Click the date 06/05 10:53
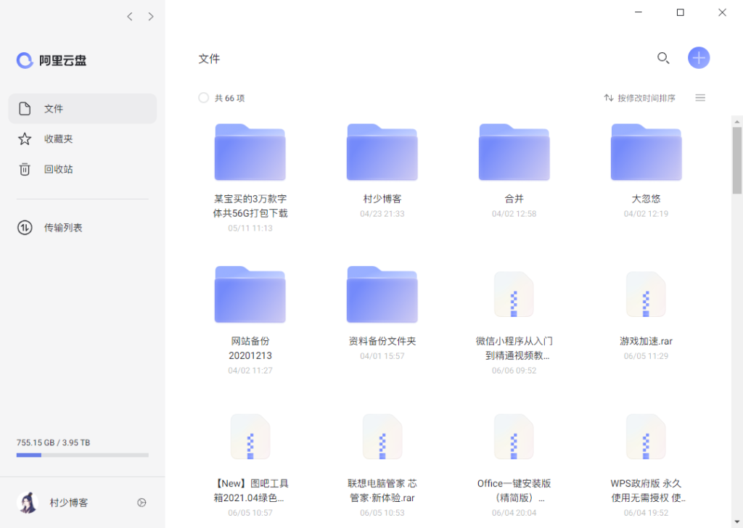The height and width of the screenshot is (528, 743). pos(382,513)
